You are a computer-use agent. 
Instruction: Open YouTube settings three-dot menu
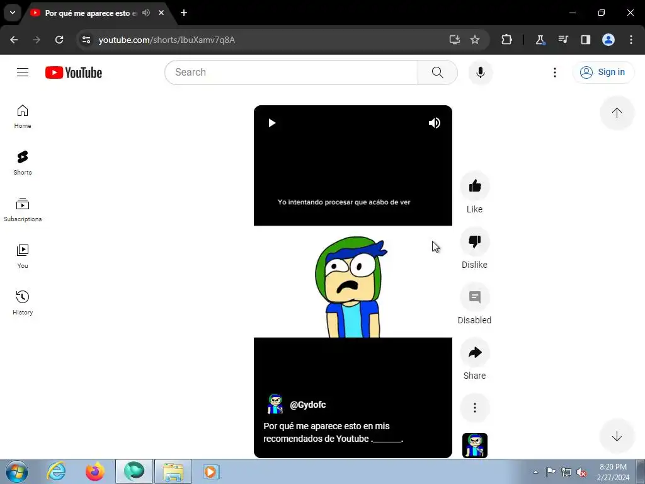[554, 72]
